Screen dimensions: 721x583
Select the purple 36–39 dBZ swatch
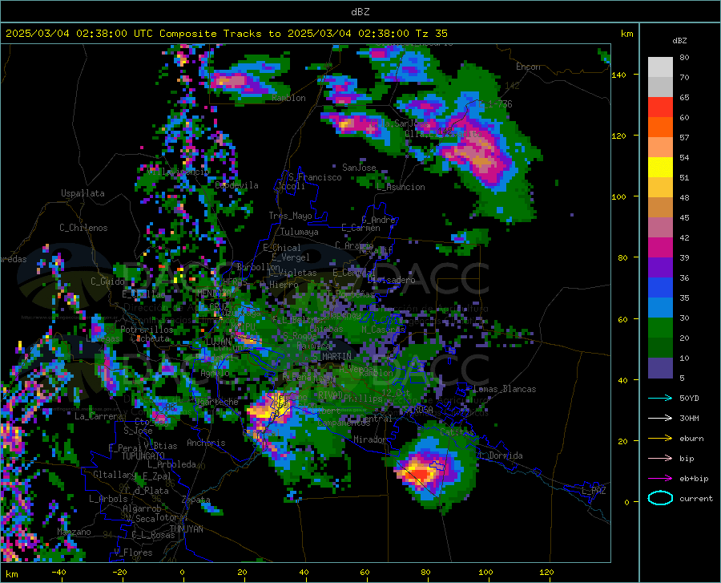[660, 268]
